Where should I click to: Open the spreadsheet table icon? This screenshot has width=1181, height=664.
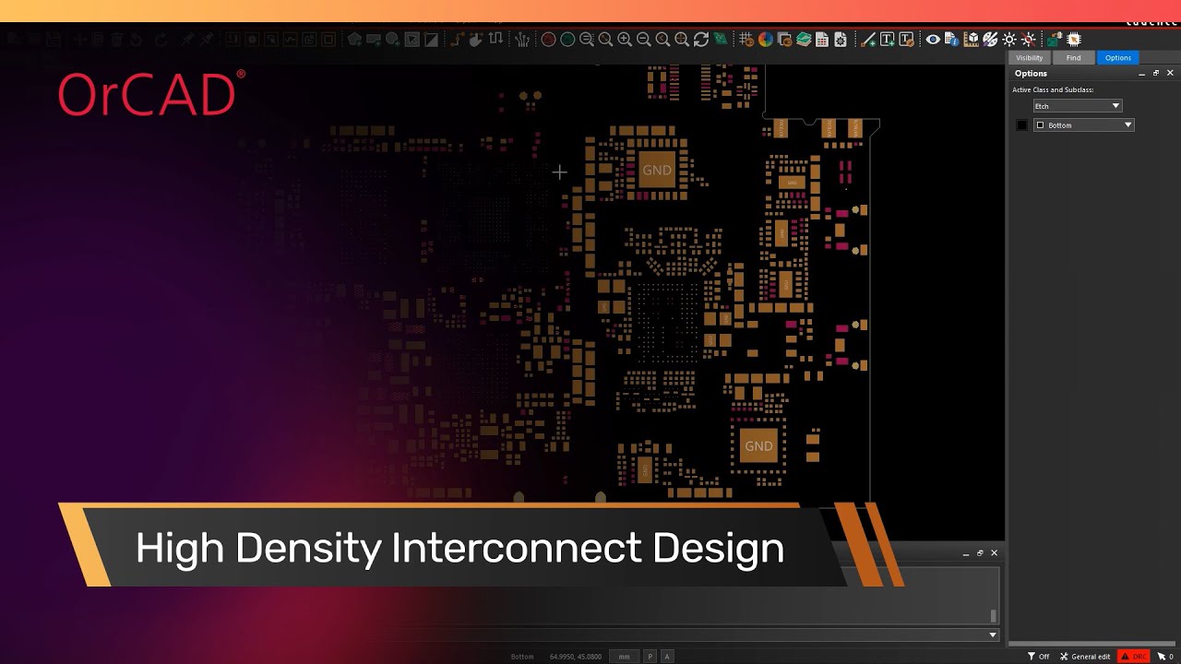pos(822,40)
